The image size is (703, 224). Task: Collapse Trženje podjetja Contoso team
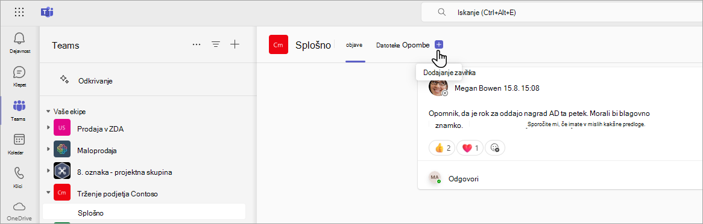pyautogui.click(x=48, y=193)
